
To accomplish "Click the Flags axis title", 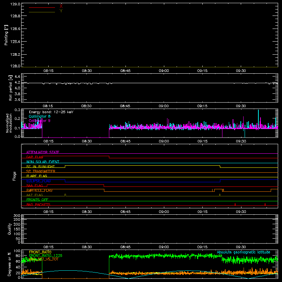I will point(14,176).
